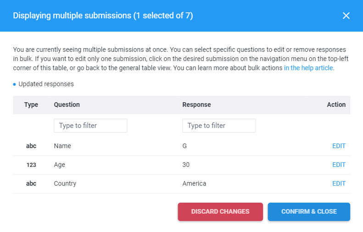Click the Type column header
This screenshot has height=232, width=363.
[31, 105]
